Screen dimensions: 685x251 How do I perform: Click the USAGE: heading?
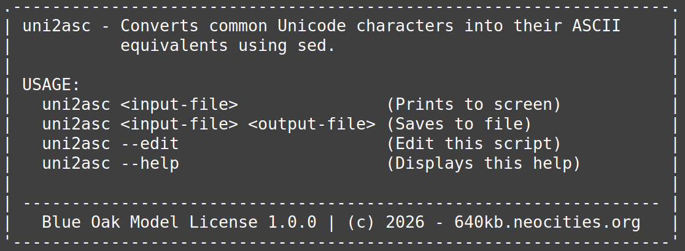click(52, 85)
